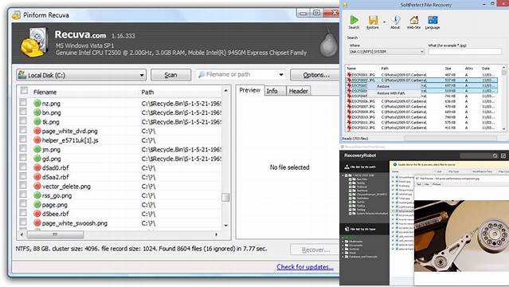Follow the Check for updates... link
The image size is (509, 287).
(305, 267)
